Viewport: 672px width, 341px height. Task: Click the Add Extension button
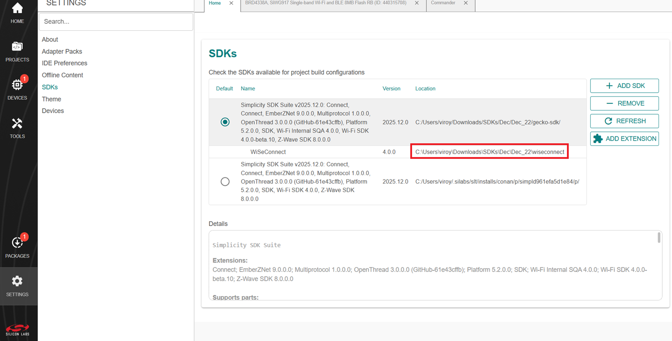click(x=624, y=139)
